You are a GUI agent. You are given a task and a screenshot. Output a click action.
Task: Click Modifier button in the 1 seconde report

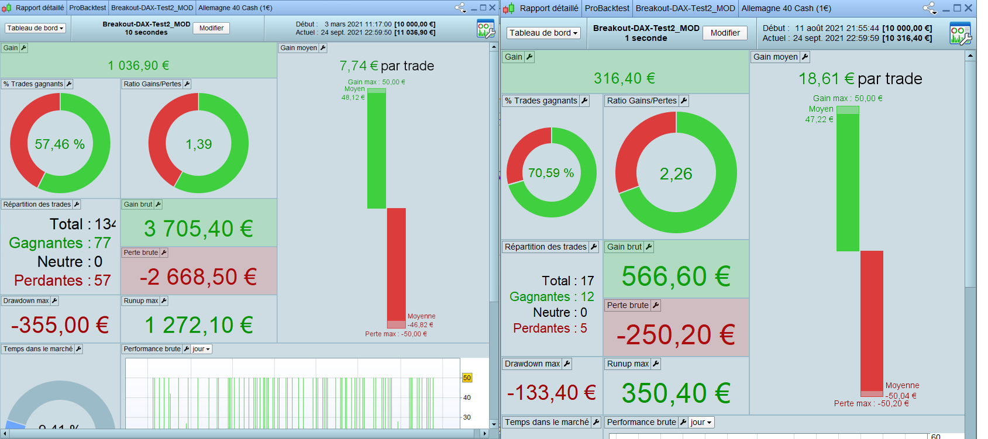pyautogui.click(x=725, y=33)
